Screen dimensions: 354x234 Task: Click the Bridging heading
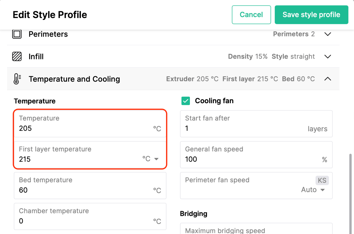coord(194,214)
